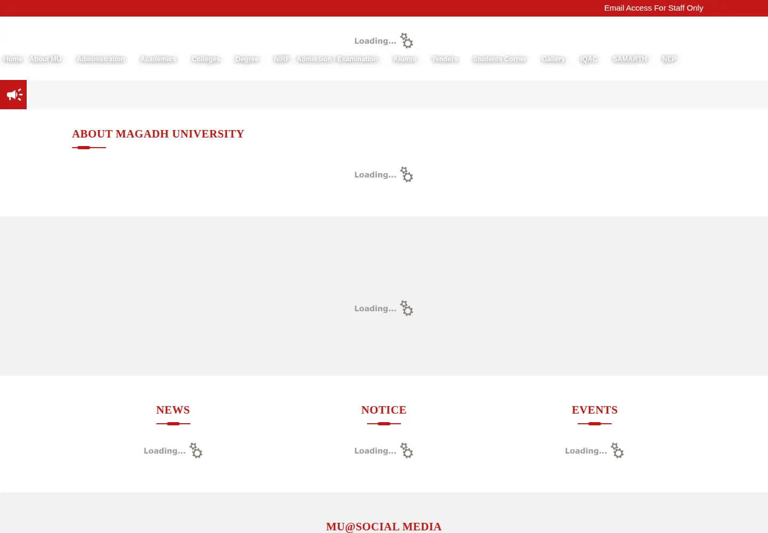Click the red megaphone announcement icon
Viewport: 768px width, 533px height.
13,95
